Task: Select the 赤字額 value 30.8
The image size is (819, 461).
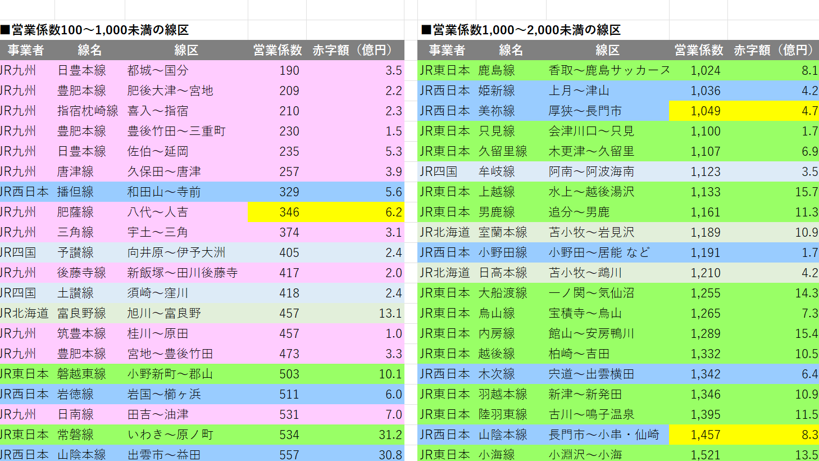Action: (356, 453)
